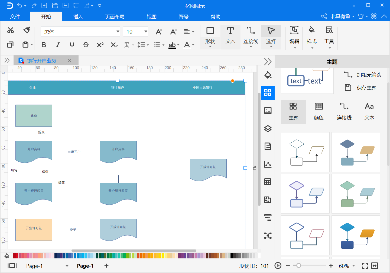Toggle Bold formatting
The image size is (390, 273).
click(x=44, y=45)
